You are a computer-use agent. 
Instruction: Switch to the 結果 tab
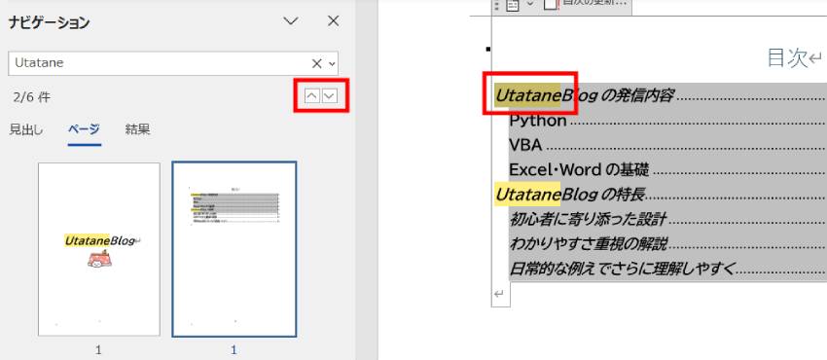coord(137,129)
